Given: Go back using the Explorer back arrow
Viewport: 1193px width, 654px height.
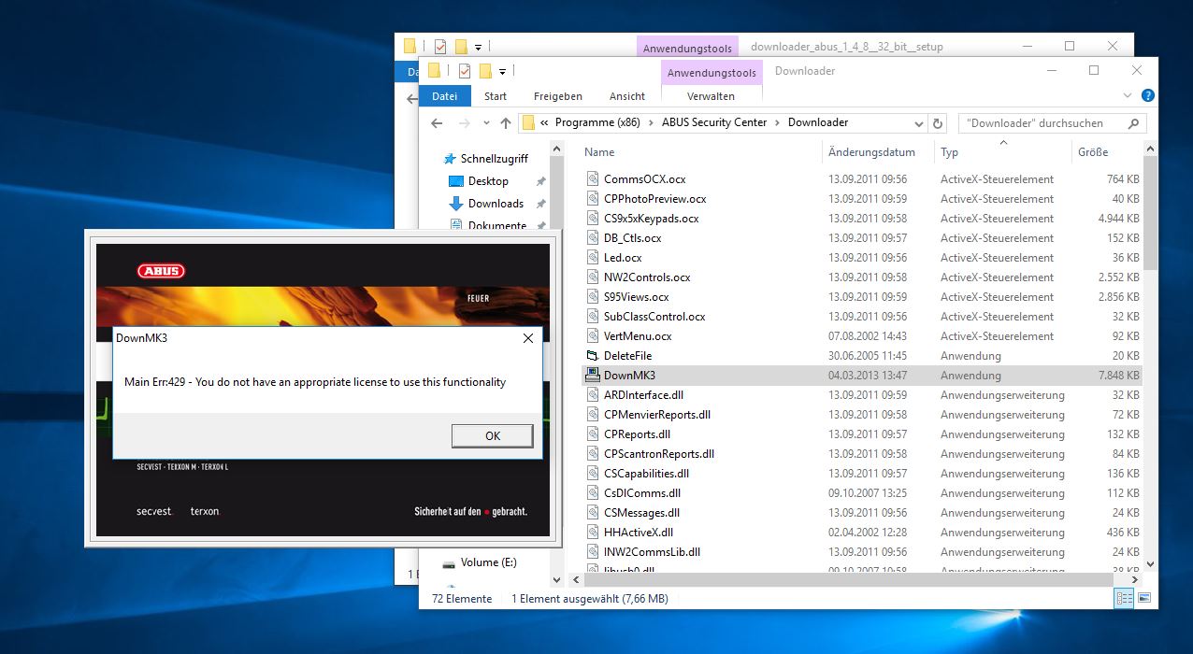Looking at the screenshot, I should tap(437, 123).
